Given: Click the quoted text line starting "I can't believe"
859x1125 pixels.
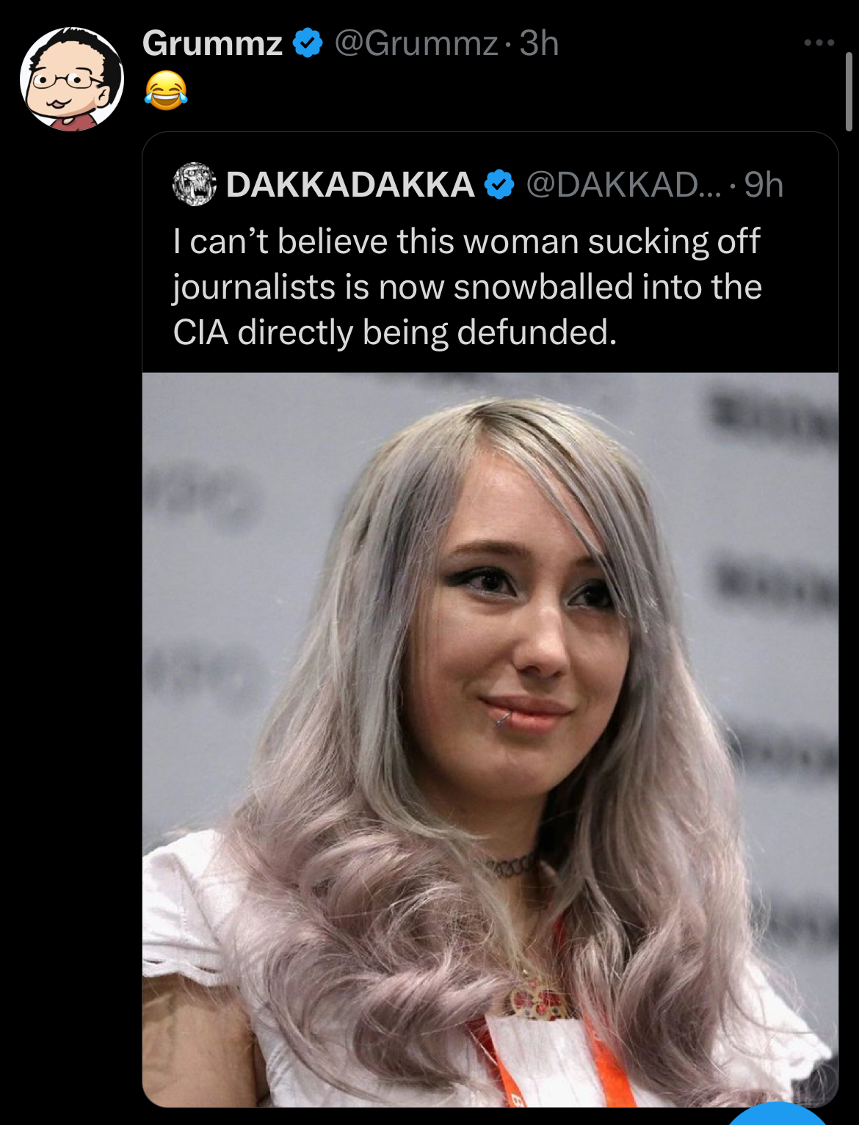Looking at the screenshot, I should (x=466, y=241).
